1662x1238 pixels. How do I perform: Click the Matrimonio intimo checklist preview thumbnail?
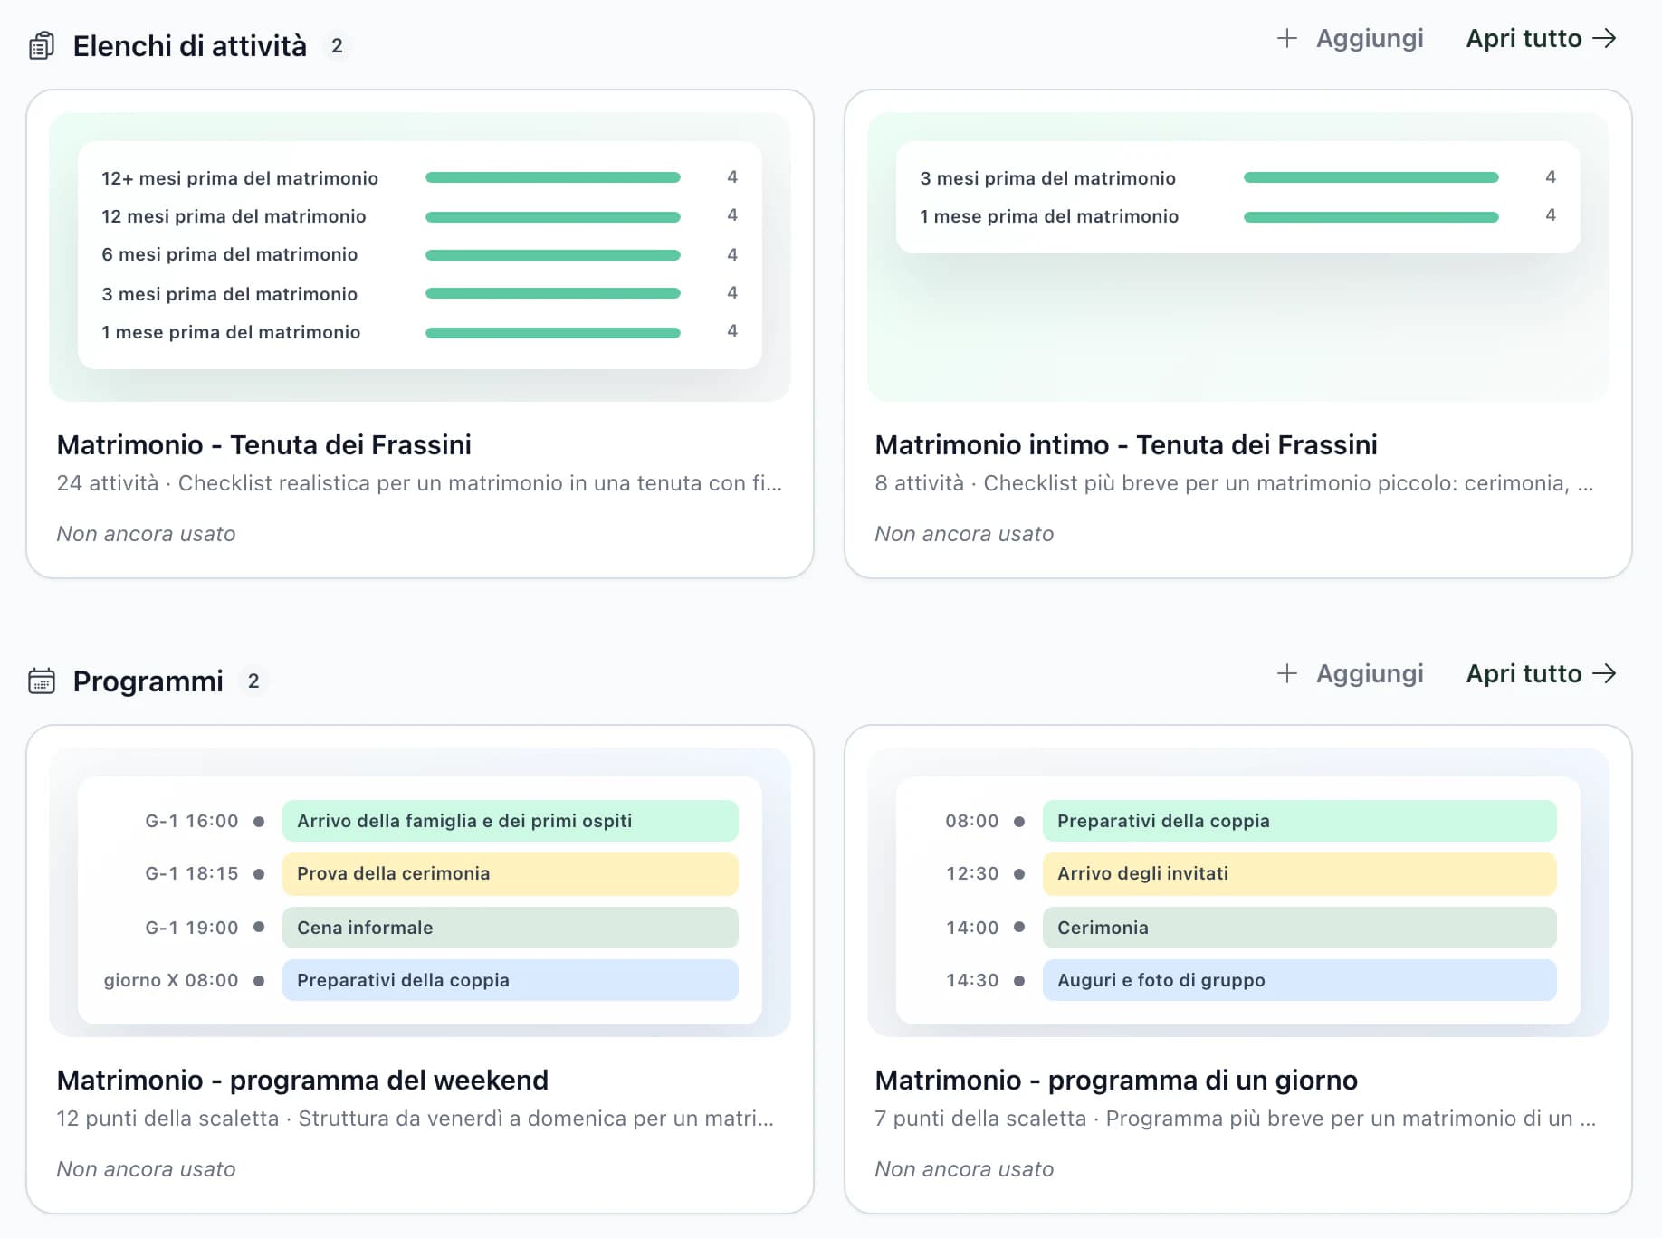tap(1238, 257)
